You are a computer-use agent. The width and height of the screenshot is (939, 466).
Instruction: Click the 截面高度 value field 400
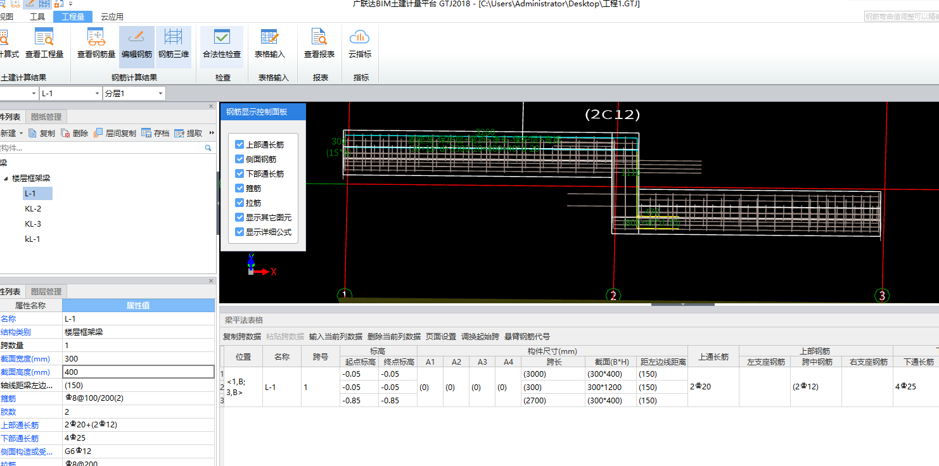click(x=138, y=372)
